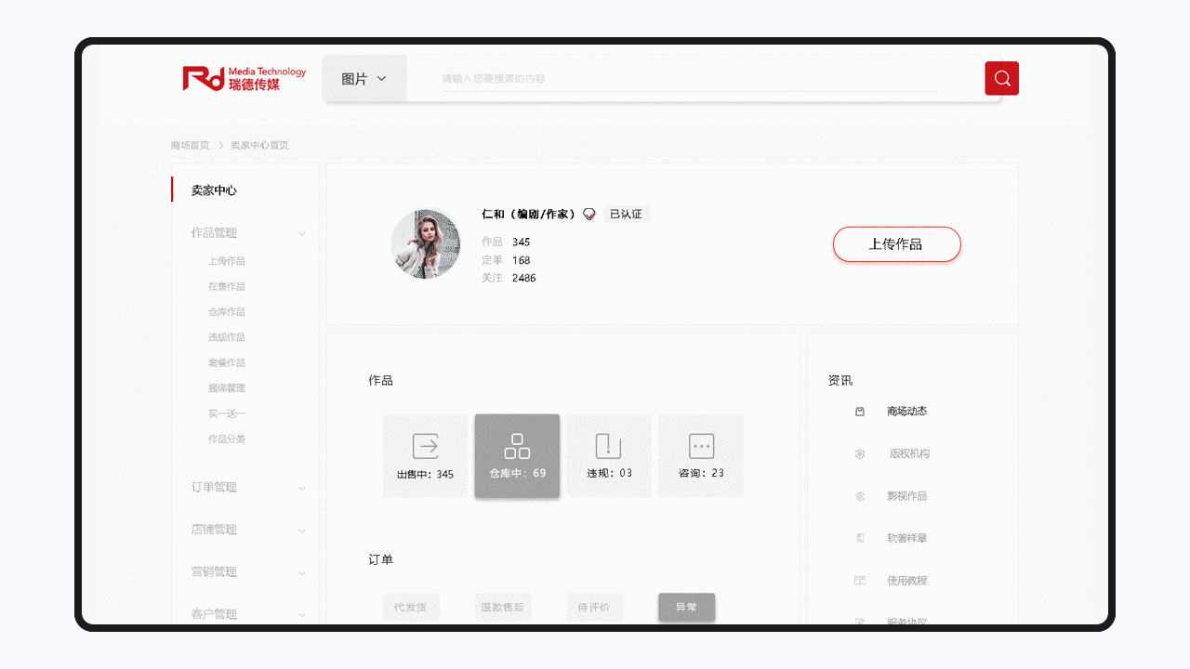This screenshot has height=669, width=1190.
Task: Open 上传作品 in the sidebar menu
Action: coord(227,261)
